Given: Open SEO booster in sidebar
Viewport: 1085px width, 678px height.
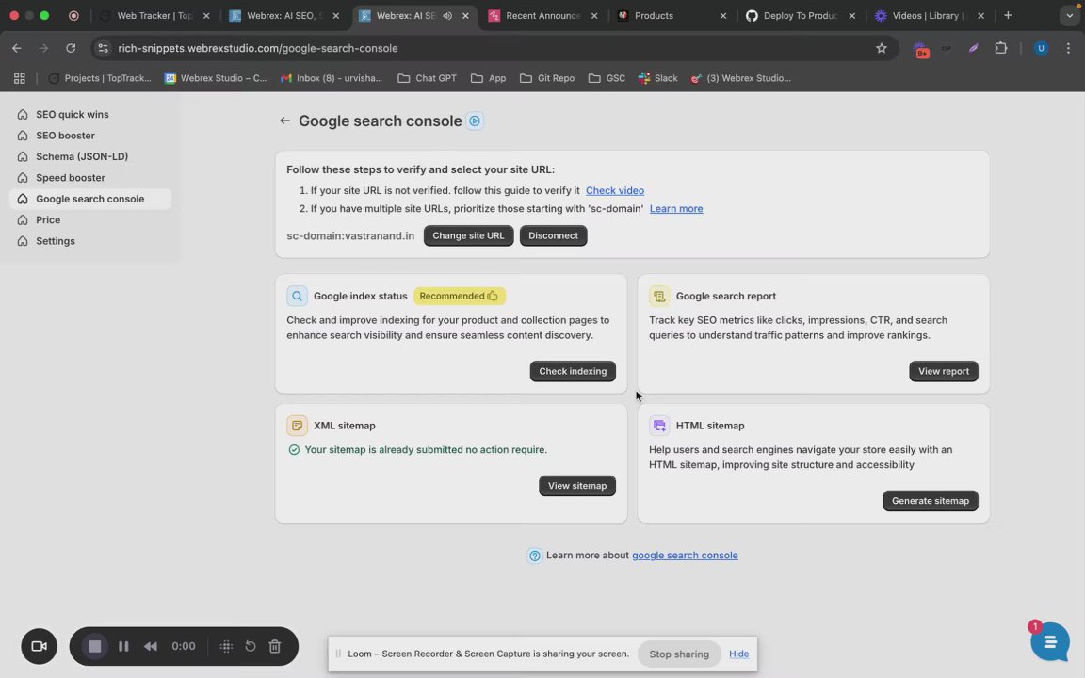Looking at the screenshot, I should (x=90, y=136).
